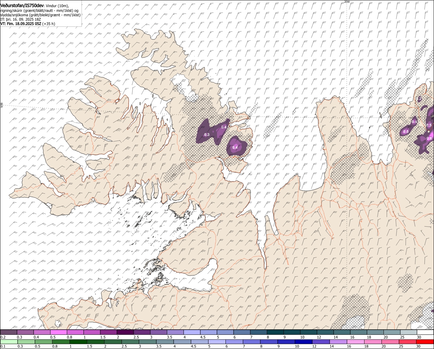
Task: Pick the deep navy rain swatch labeled 10
Action: point(303,342)
